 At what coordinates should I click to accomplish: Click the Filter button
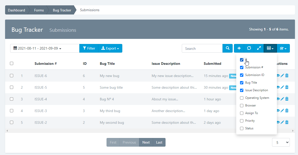click(x=89, y=48)
